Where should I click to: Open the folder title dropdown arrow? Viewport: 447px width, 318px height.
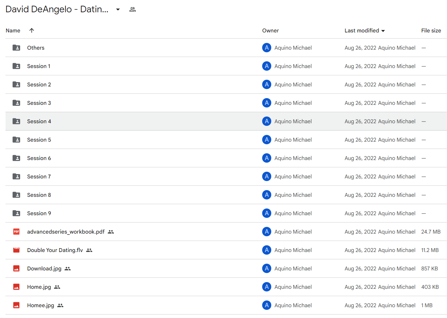[118, 9]
